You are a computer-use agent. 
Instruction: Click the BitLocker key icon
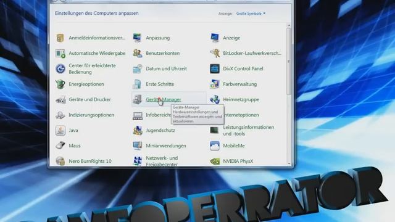[x=215, y=54]
